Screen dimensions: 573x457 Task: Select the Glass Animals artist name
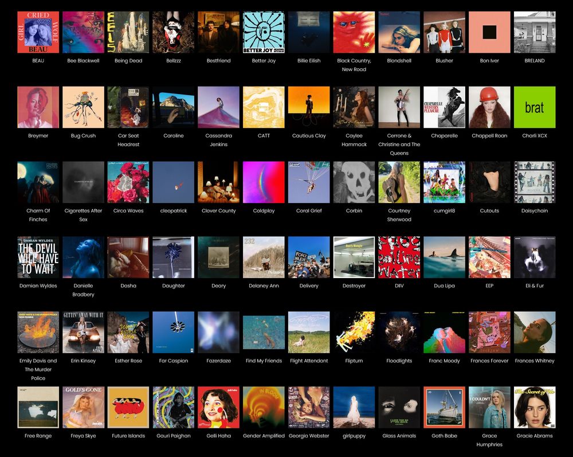pos(399,435)
